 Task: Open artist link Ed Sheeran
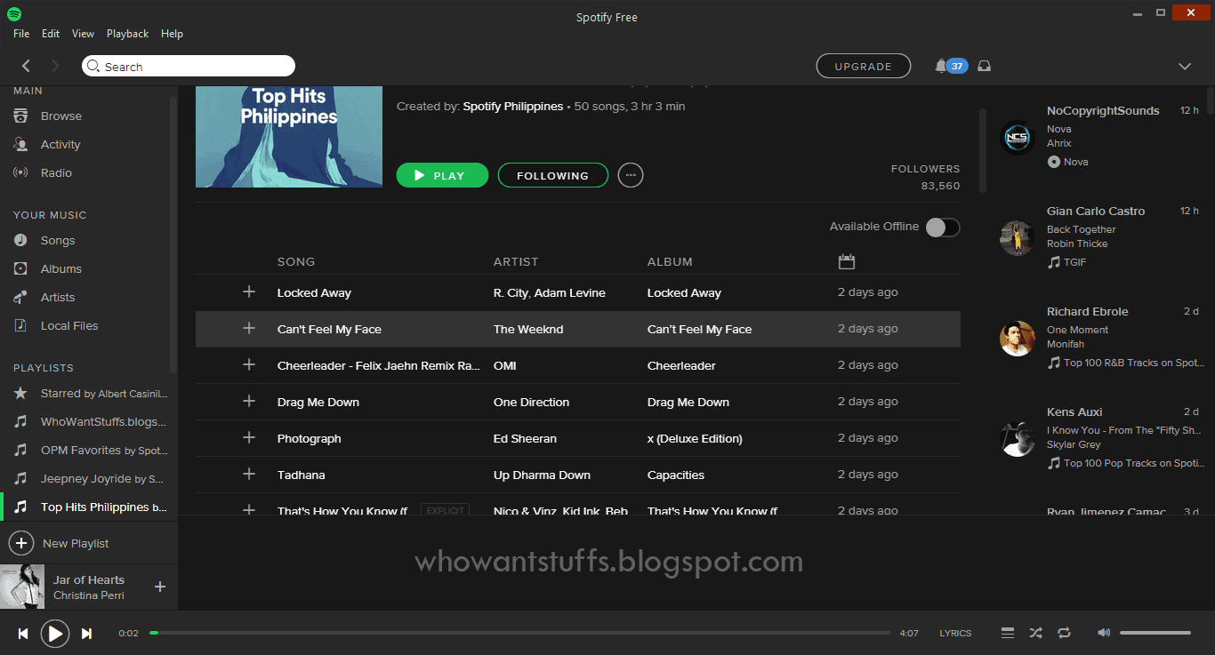[x=525, y=438]
